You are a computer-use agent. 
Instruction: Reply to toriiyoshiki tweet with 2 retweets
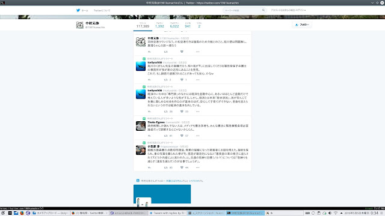[x=149, y=80]
